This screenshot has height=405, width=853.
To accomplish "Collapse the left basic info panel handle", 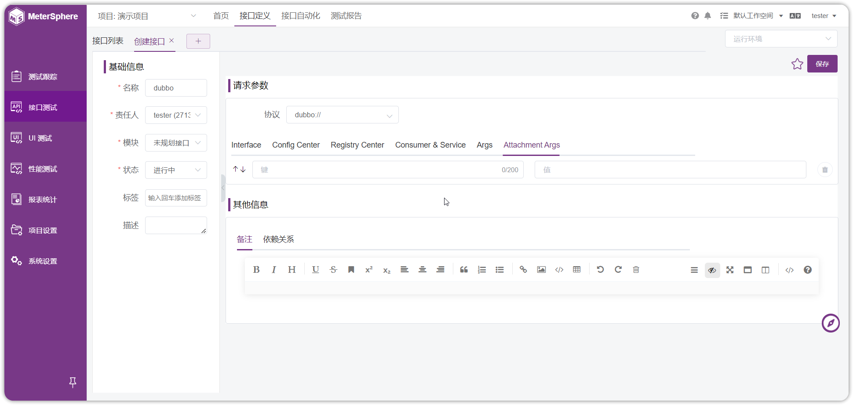I will (x=223, y=188).
